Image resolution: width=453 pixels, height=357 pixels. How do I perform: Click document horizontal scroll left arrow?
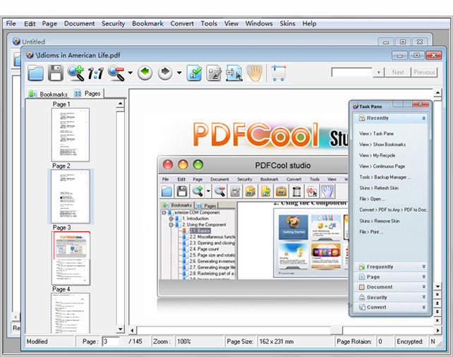pos(133,330)
